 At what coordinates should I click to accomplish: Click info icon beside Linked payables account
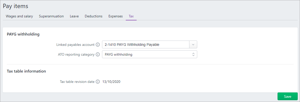(x=98, y=45)
